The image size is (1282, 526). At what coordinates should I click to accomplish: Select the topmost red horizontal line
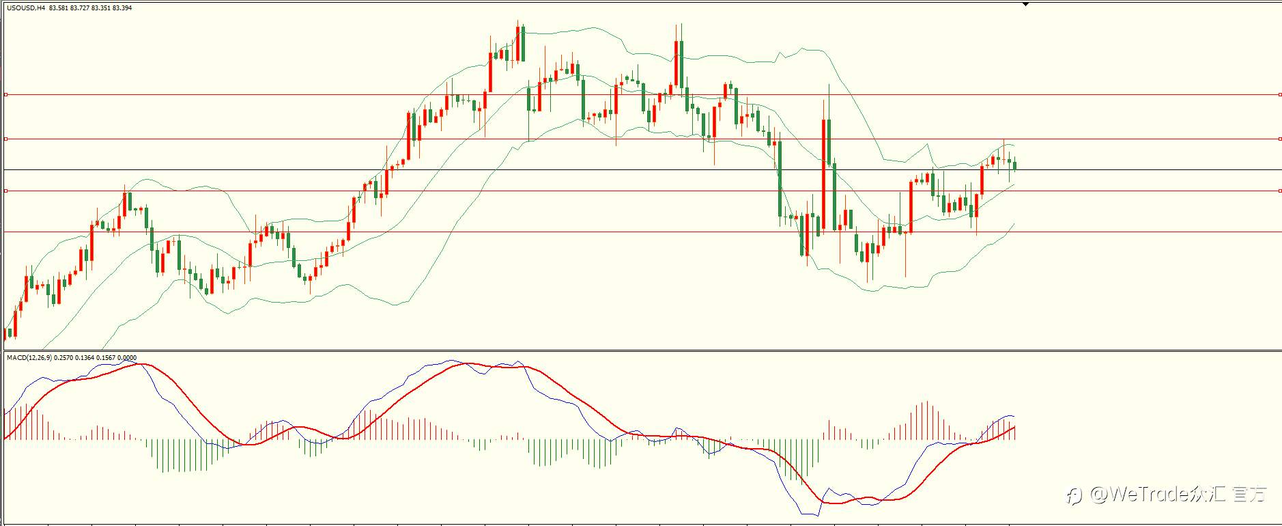(642, 95)
